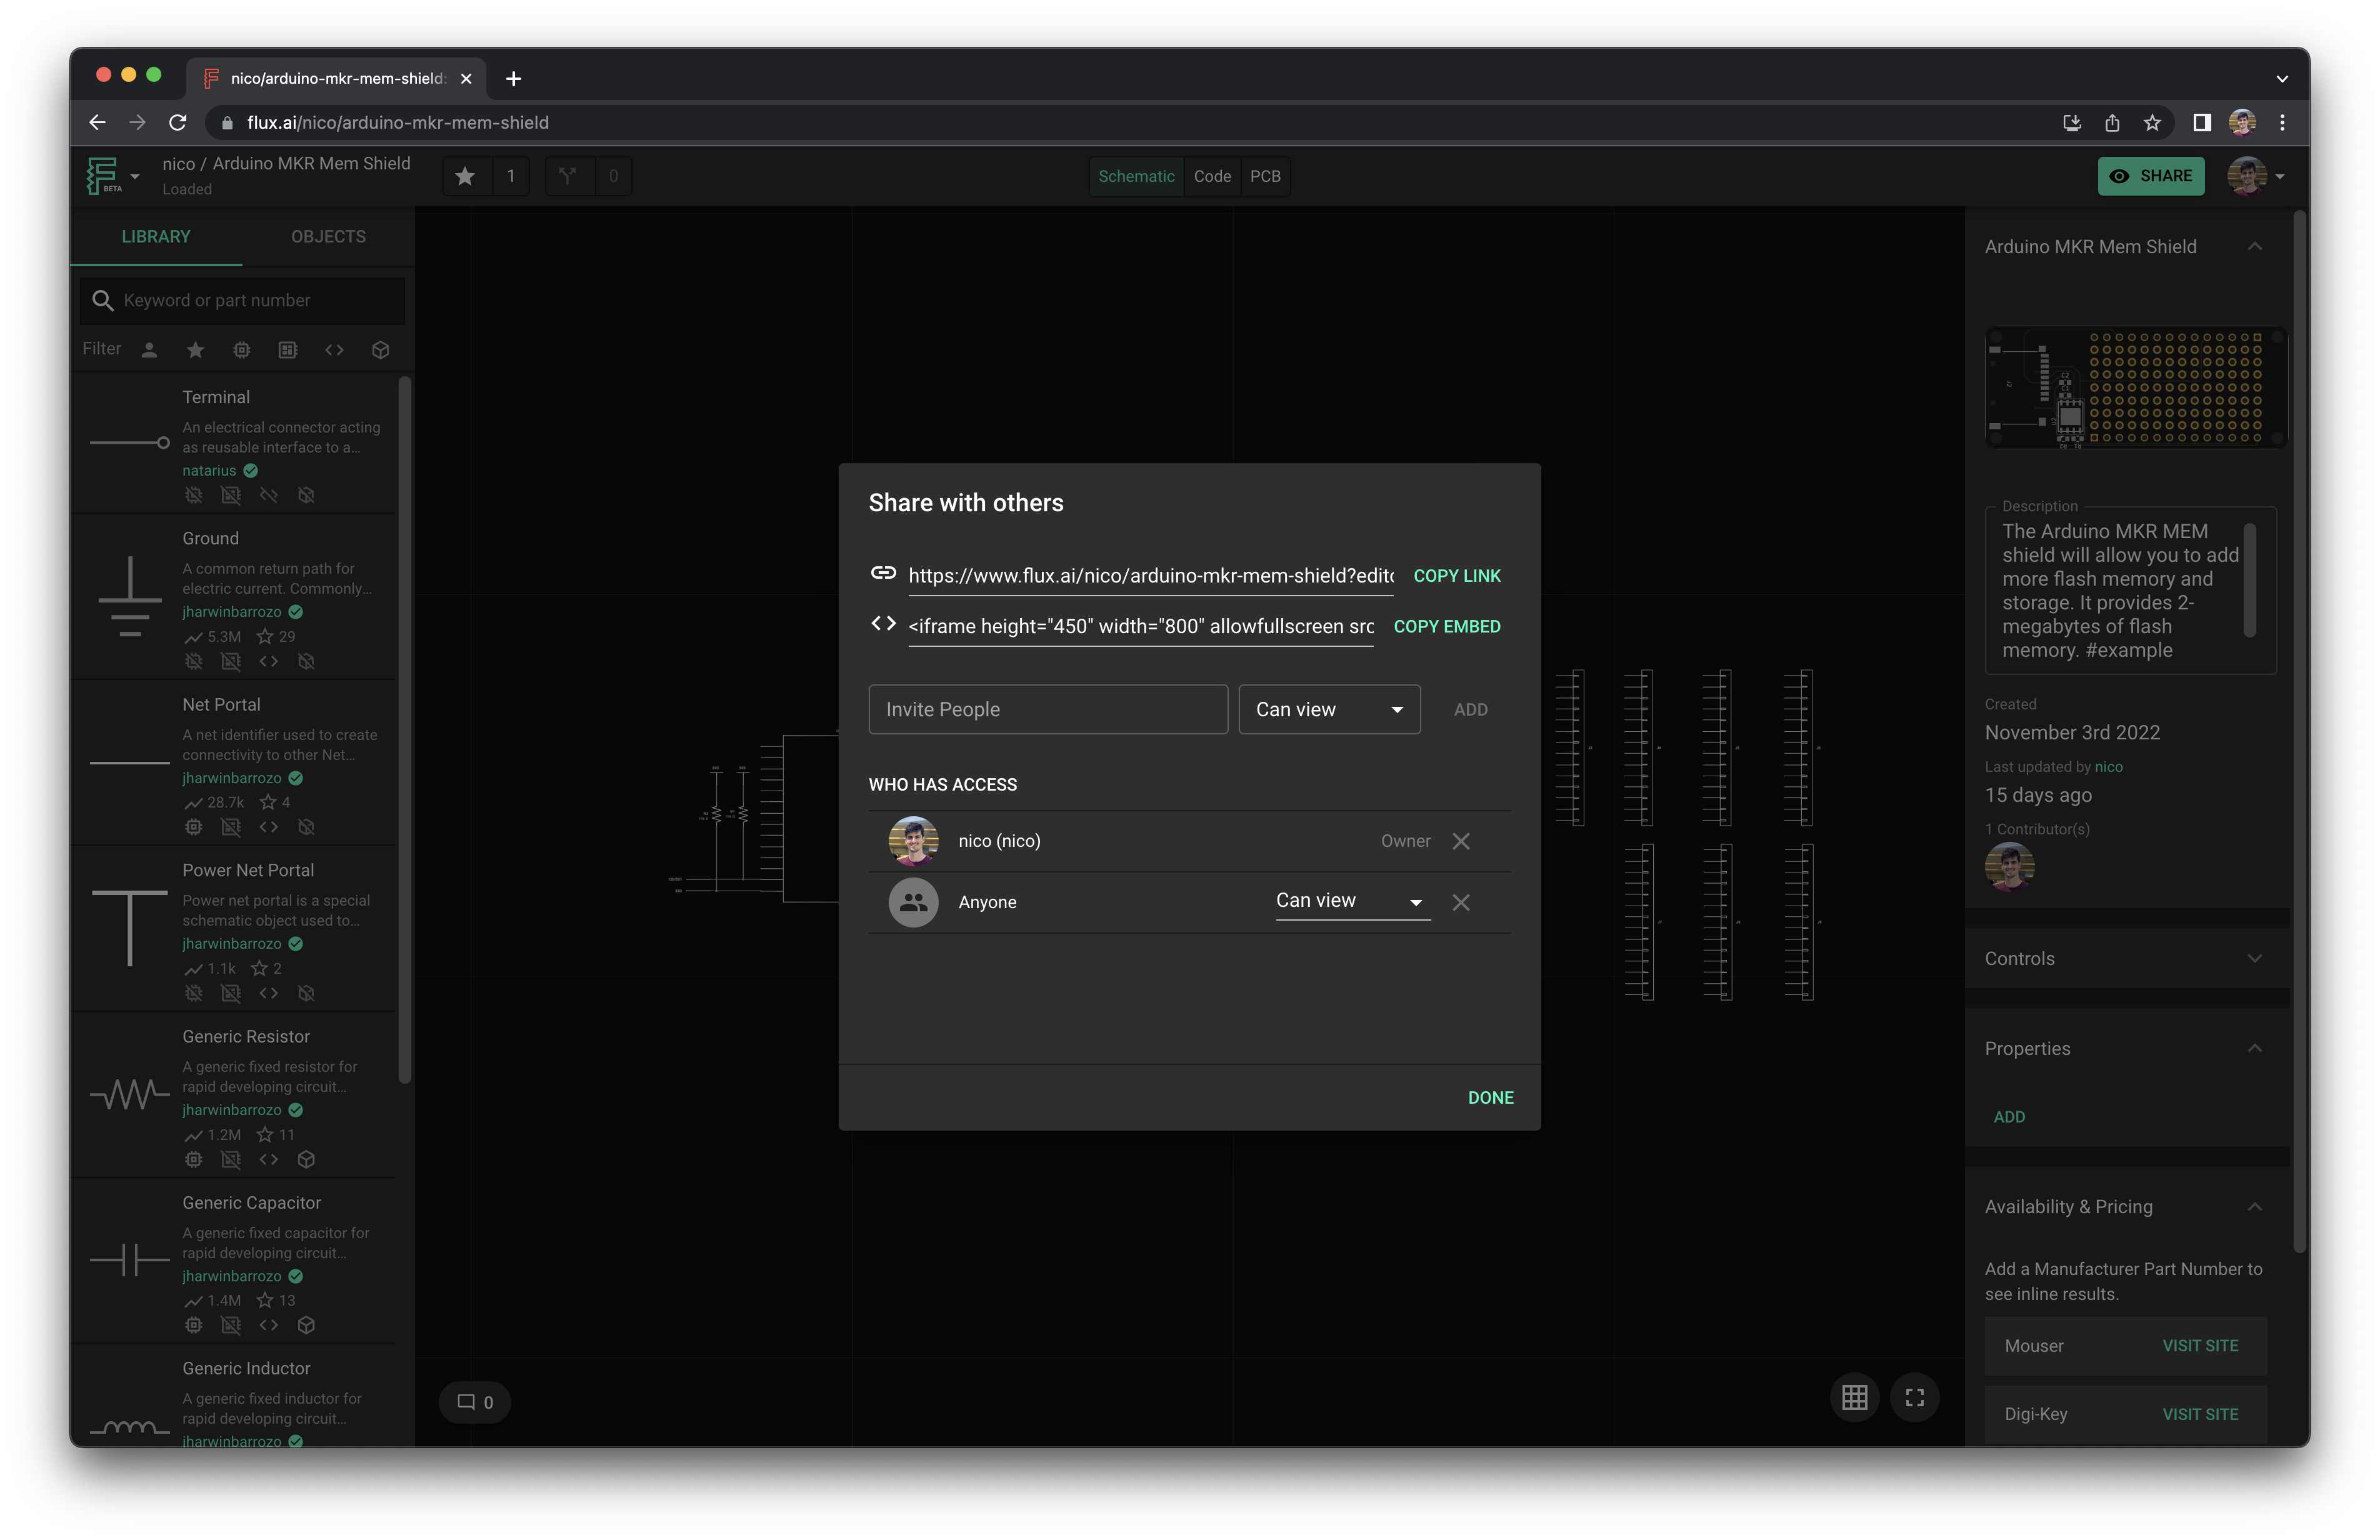Screen dimensions: 2380x1540
Task: Collapse Arduino MKR Mem Shield panel
Action: [2254, 246]
